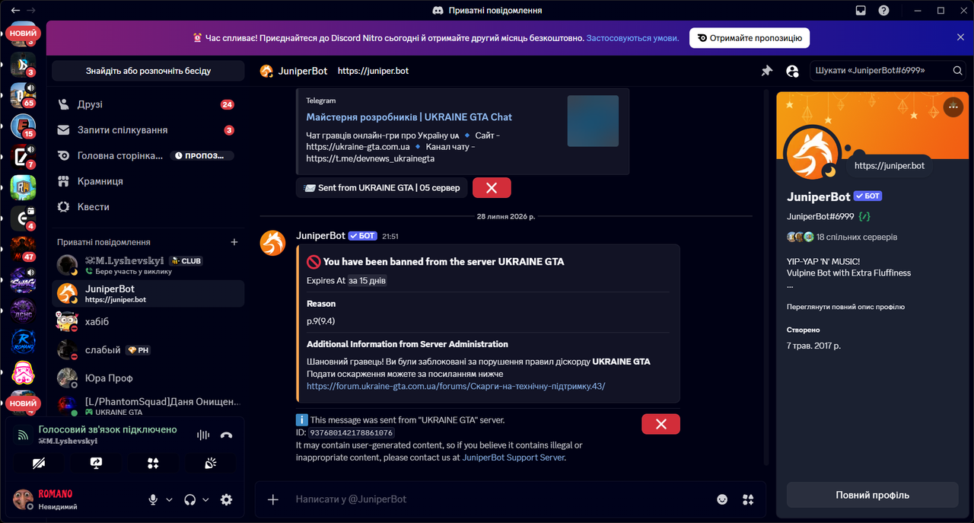This screenshot has width=974, height=523.
Task: Click the message ID 937680142178861076
Action: [351, 432]
